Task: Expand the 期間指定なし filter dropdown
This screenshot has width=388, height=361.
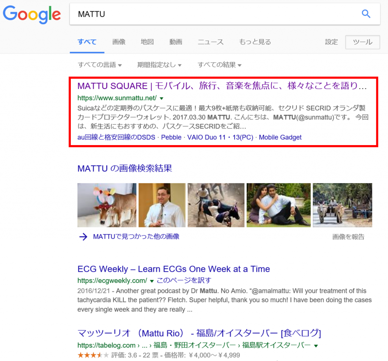Action: tap(160, 65)
